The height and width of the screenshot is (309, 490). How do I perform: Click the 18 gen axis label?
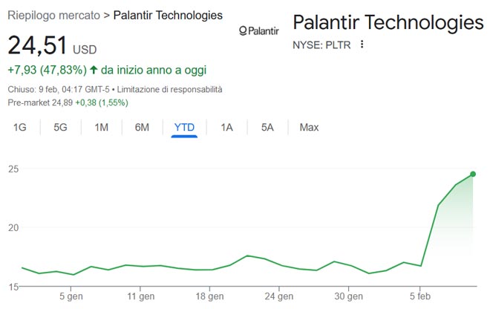coord(210,296)
